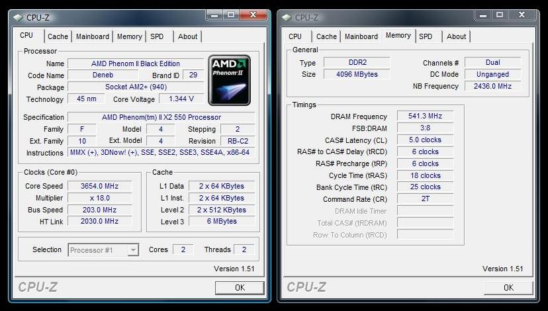Image resolution: width=548 pixels, height=311 pixels.
Task: Click the Threads count field
Action: click(244, 249)
